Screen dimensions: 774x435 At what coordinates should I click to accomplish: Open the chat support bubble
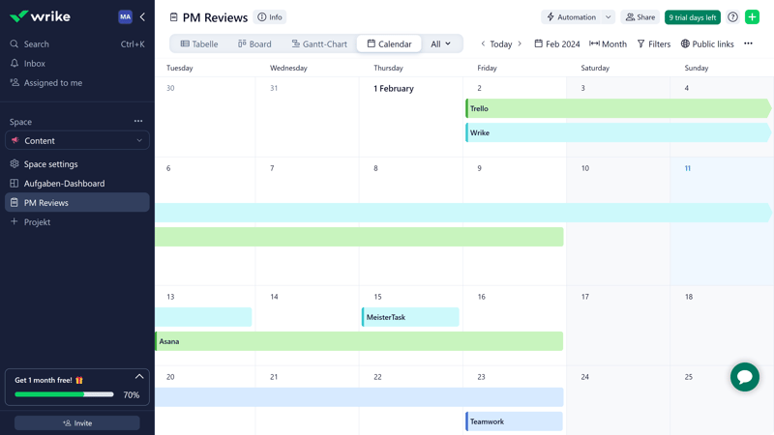[745, 377]
